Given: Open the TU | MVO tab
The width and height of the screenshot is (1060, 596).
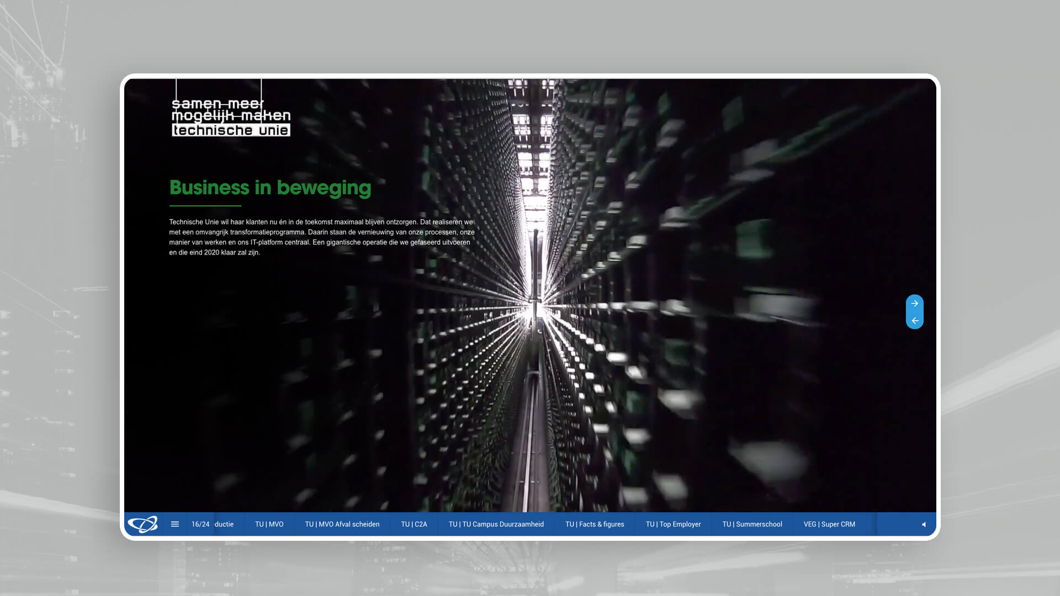Looking at the screenshot, I should [269, 524].
